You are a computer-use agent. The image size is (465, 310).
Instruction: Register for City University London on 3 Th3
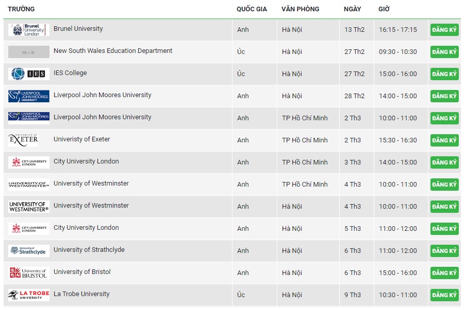[444, 162]
